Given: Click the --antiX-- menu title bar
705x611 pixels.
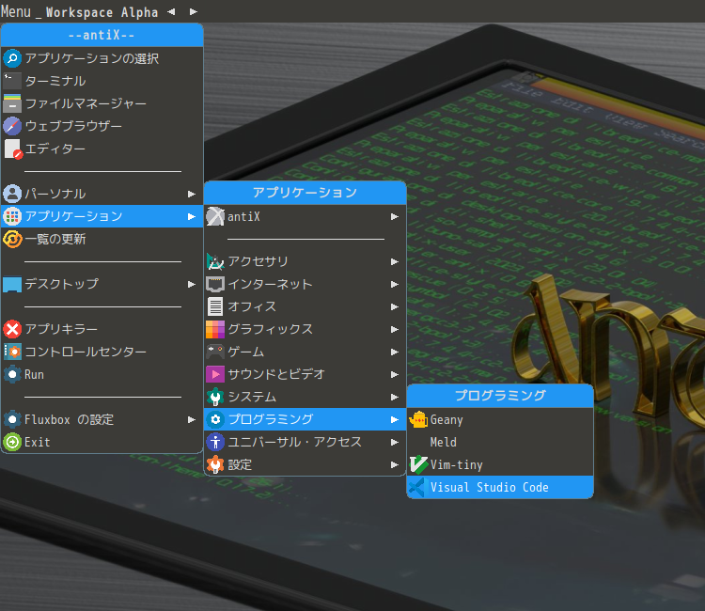Looking at the screenshot, I should pyautogui.click(x=102, y=35).
